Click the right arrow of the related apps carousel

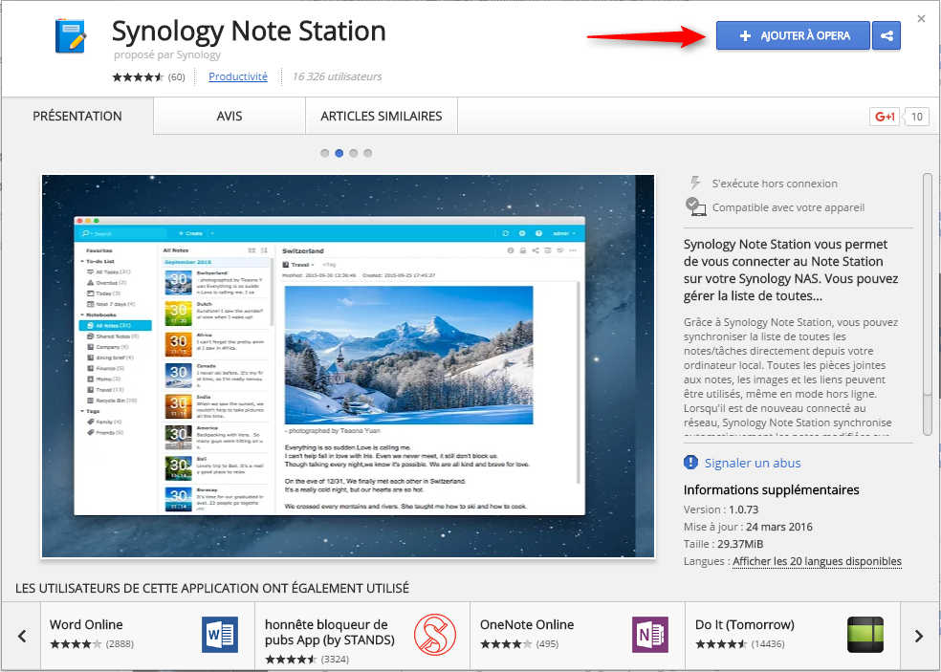tap(920, 635)
